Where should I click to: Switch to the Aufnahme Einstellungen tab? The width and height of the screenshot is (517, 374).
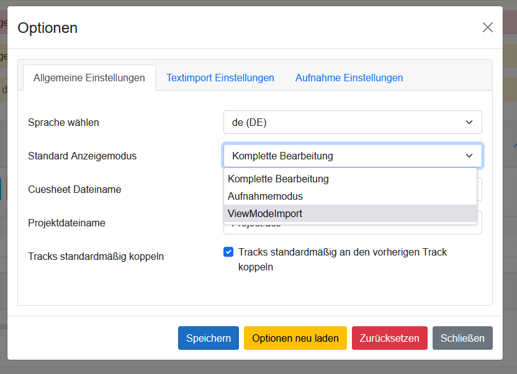pyautogui.click(x=349, y=78)
